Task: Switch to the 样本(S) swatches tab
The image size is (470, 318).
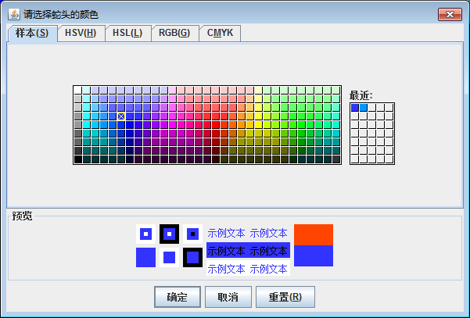Action: click(32, 34)
